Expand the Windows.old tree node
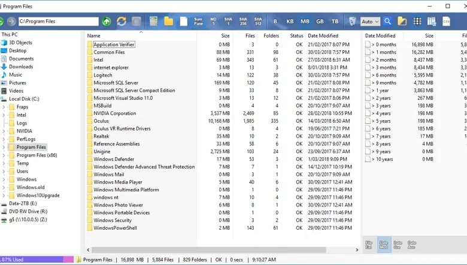 tap(4, 187)
